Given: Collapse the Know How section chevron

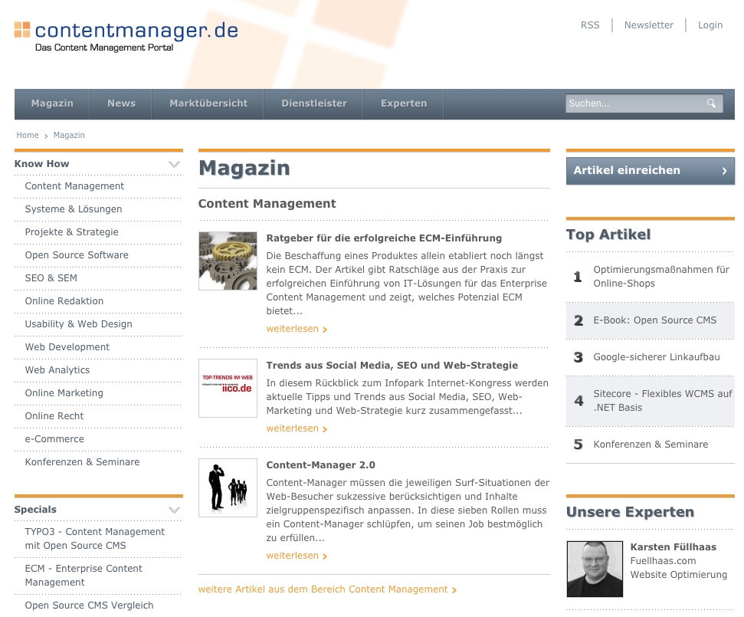Looking at the screenshot, I should (174, 164).
